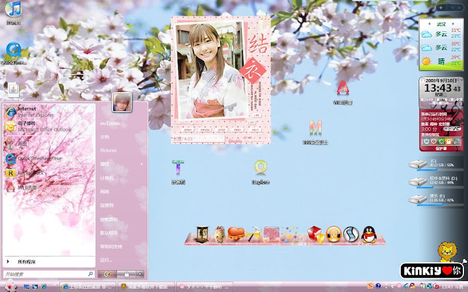Click the power icon in clock gadget control area
This screenshot has height=292, width=468.
tap(426, 141)
